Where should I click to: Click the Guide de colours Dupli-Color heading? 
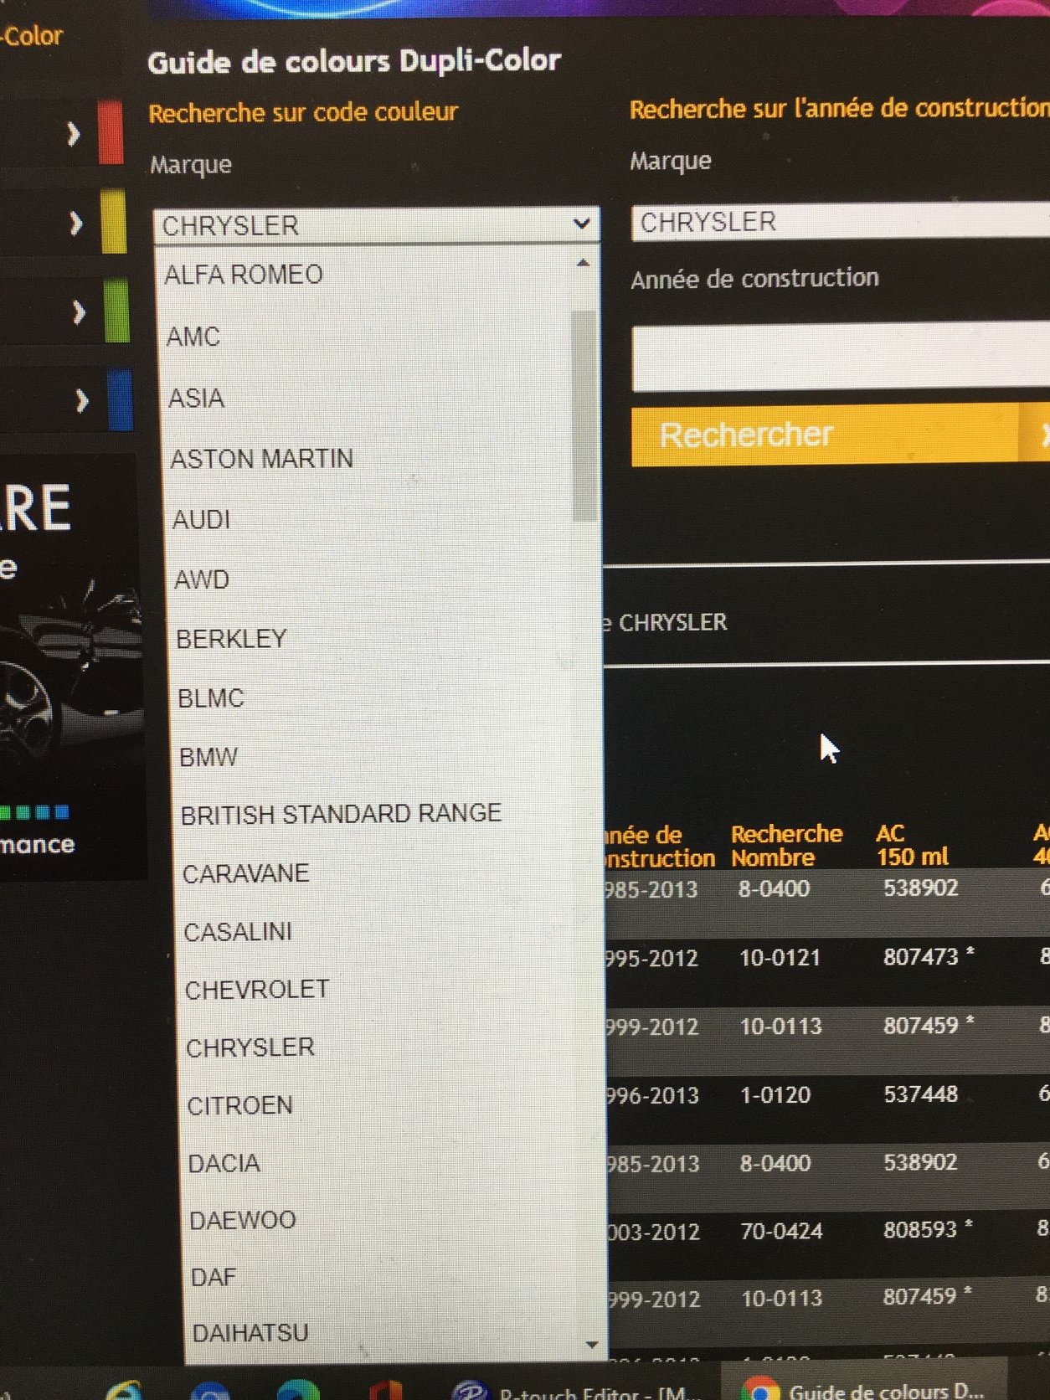coord(354,62)
